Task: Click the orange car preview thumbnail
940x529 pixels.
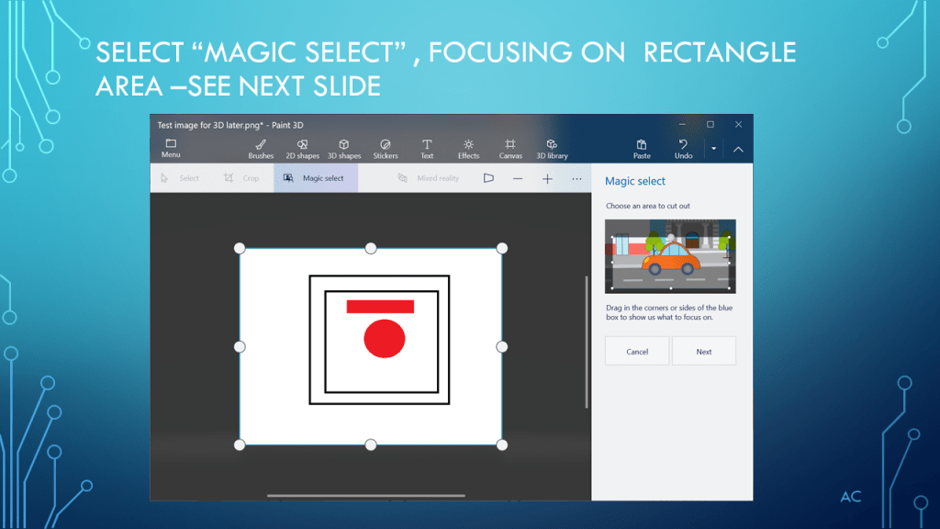Action: click(670, 255)
